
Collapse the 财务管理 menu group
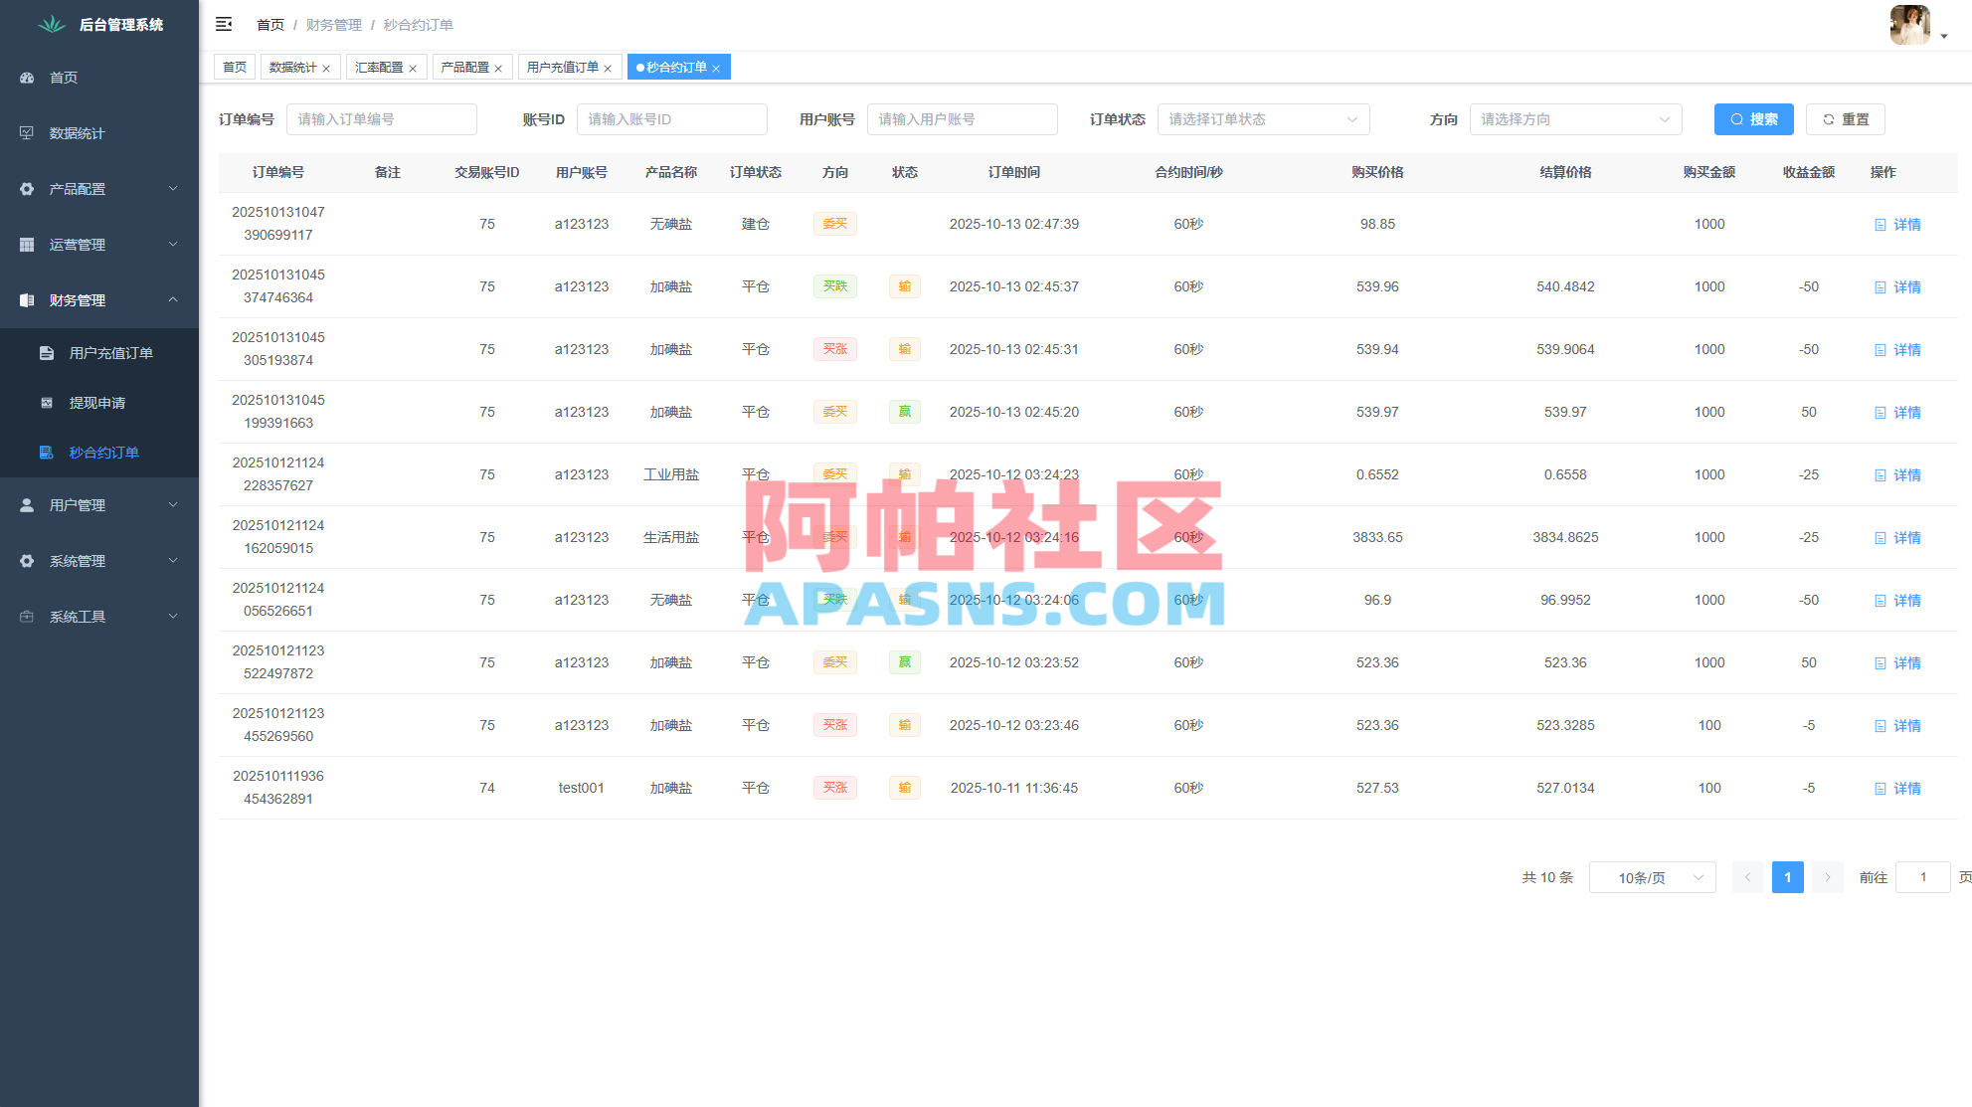pyautogui.click(x=98, y=299)
